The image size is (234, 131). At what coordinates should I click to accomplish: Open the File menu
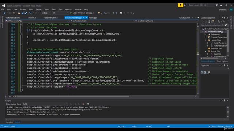point(3,9)
